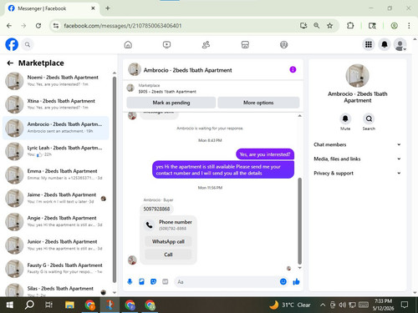418x313 pixels.
Task: Open the Windows Start menu
Action: 10,305
